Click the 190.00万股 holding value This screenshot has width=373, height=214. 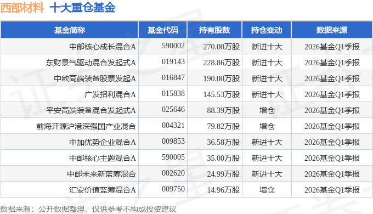pos(222,78)
